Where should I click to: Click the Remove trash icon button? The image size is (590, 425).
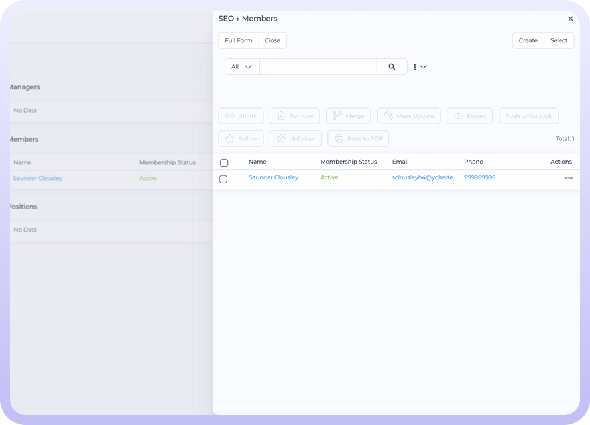[x=294, y=116]
